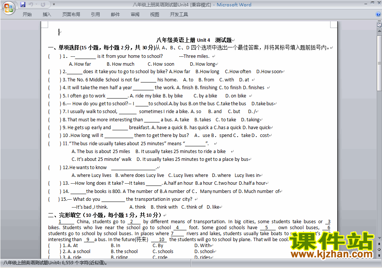Click the scroll down arrow
The height and width of the screenshot is (268, 382).
(x=379, y=238)
